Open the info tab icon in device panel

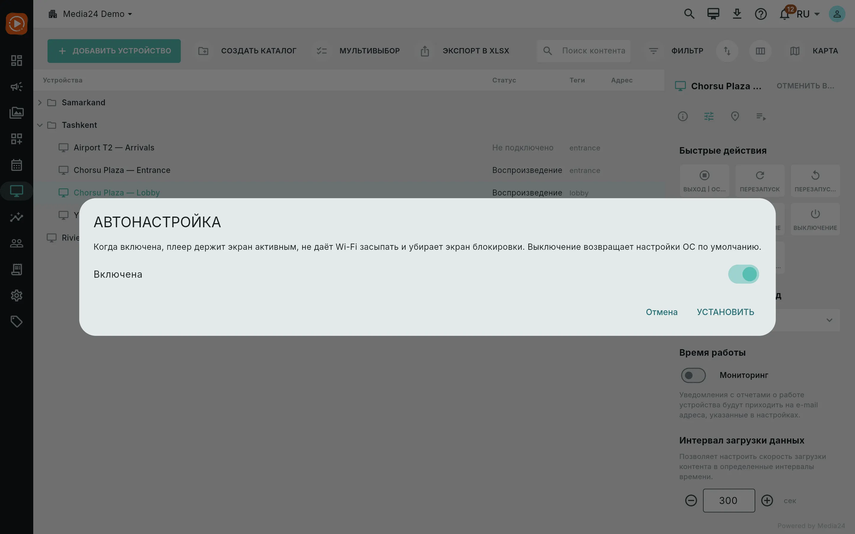click(683, 116)
